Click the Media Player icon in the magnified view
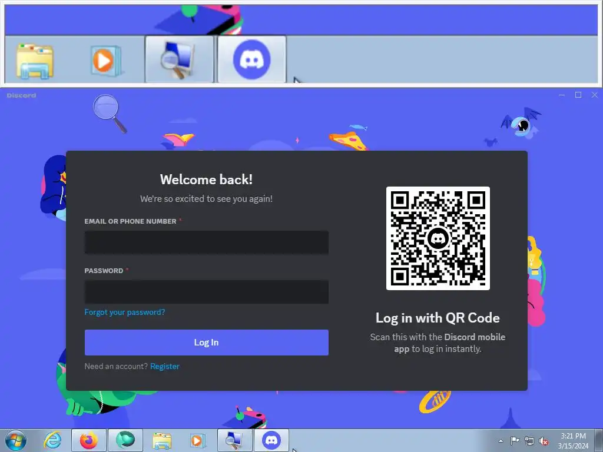Screen dimensions: 603x452 point(106,61)
